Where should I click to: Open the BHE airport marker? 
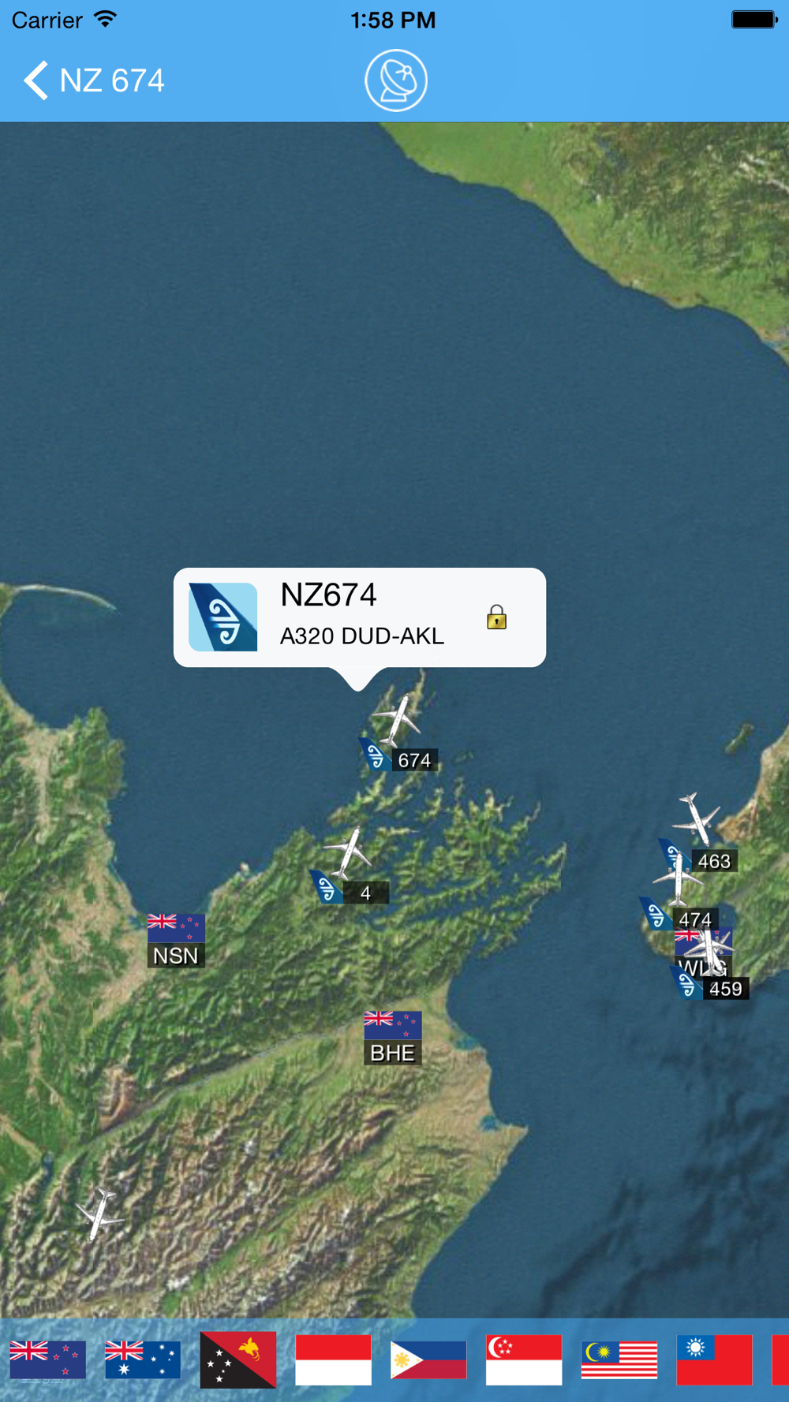coord(392,1038)
